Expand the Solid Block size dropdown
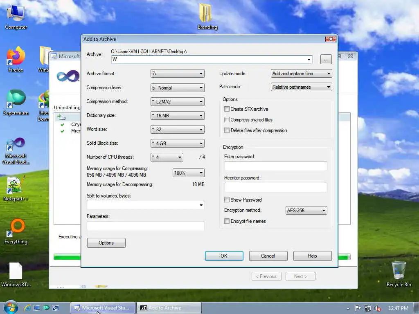419x314 pixels. [x=178, y=143]
